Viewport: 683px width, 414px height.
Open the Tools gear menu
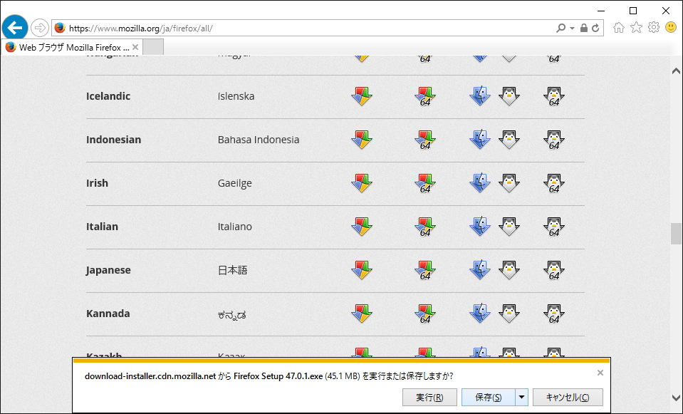tap(653, 28)
